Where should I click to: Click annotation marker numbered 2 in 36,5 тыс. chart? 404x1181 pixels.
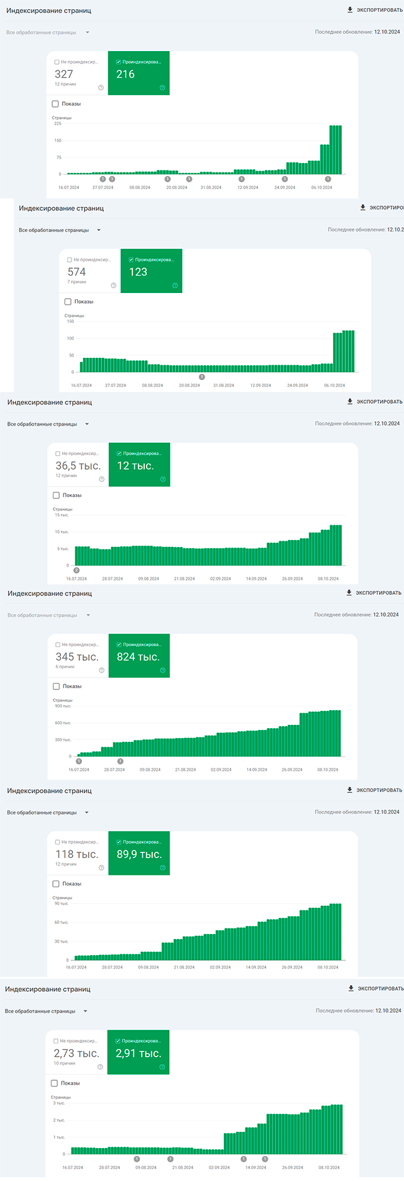tap(76, 570)
